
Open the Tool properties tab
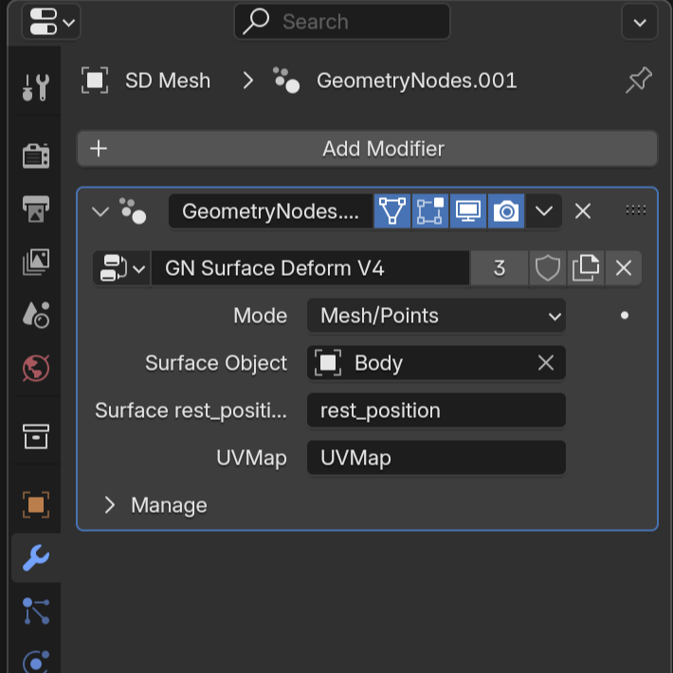[x=35, y=88]
